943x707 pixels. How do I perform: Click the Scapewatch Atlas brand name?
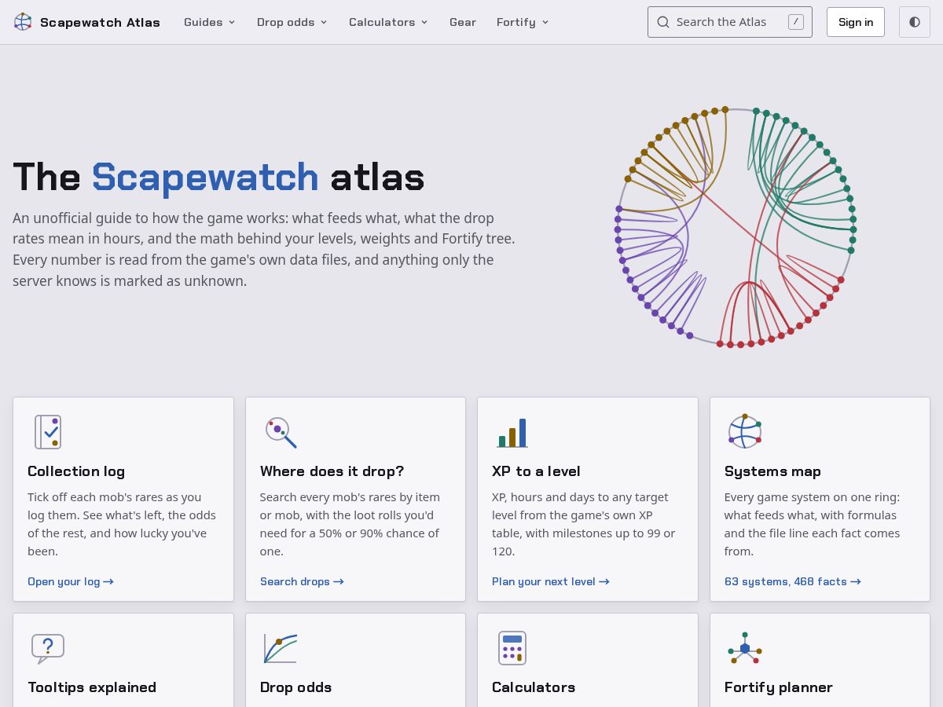pos(100,22)
